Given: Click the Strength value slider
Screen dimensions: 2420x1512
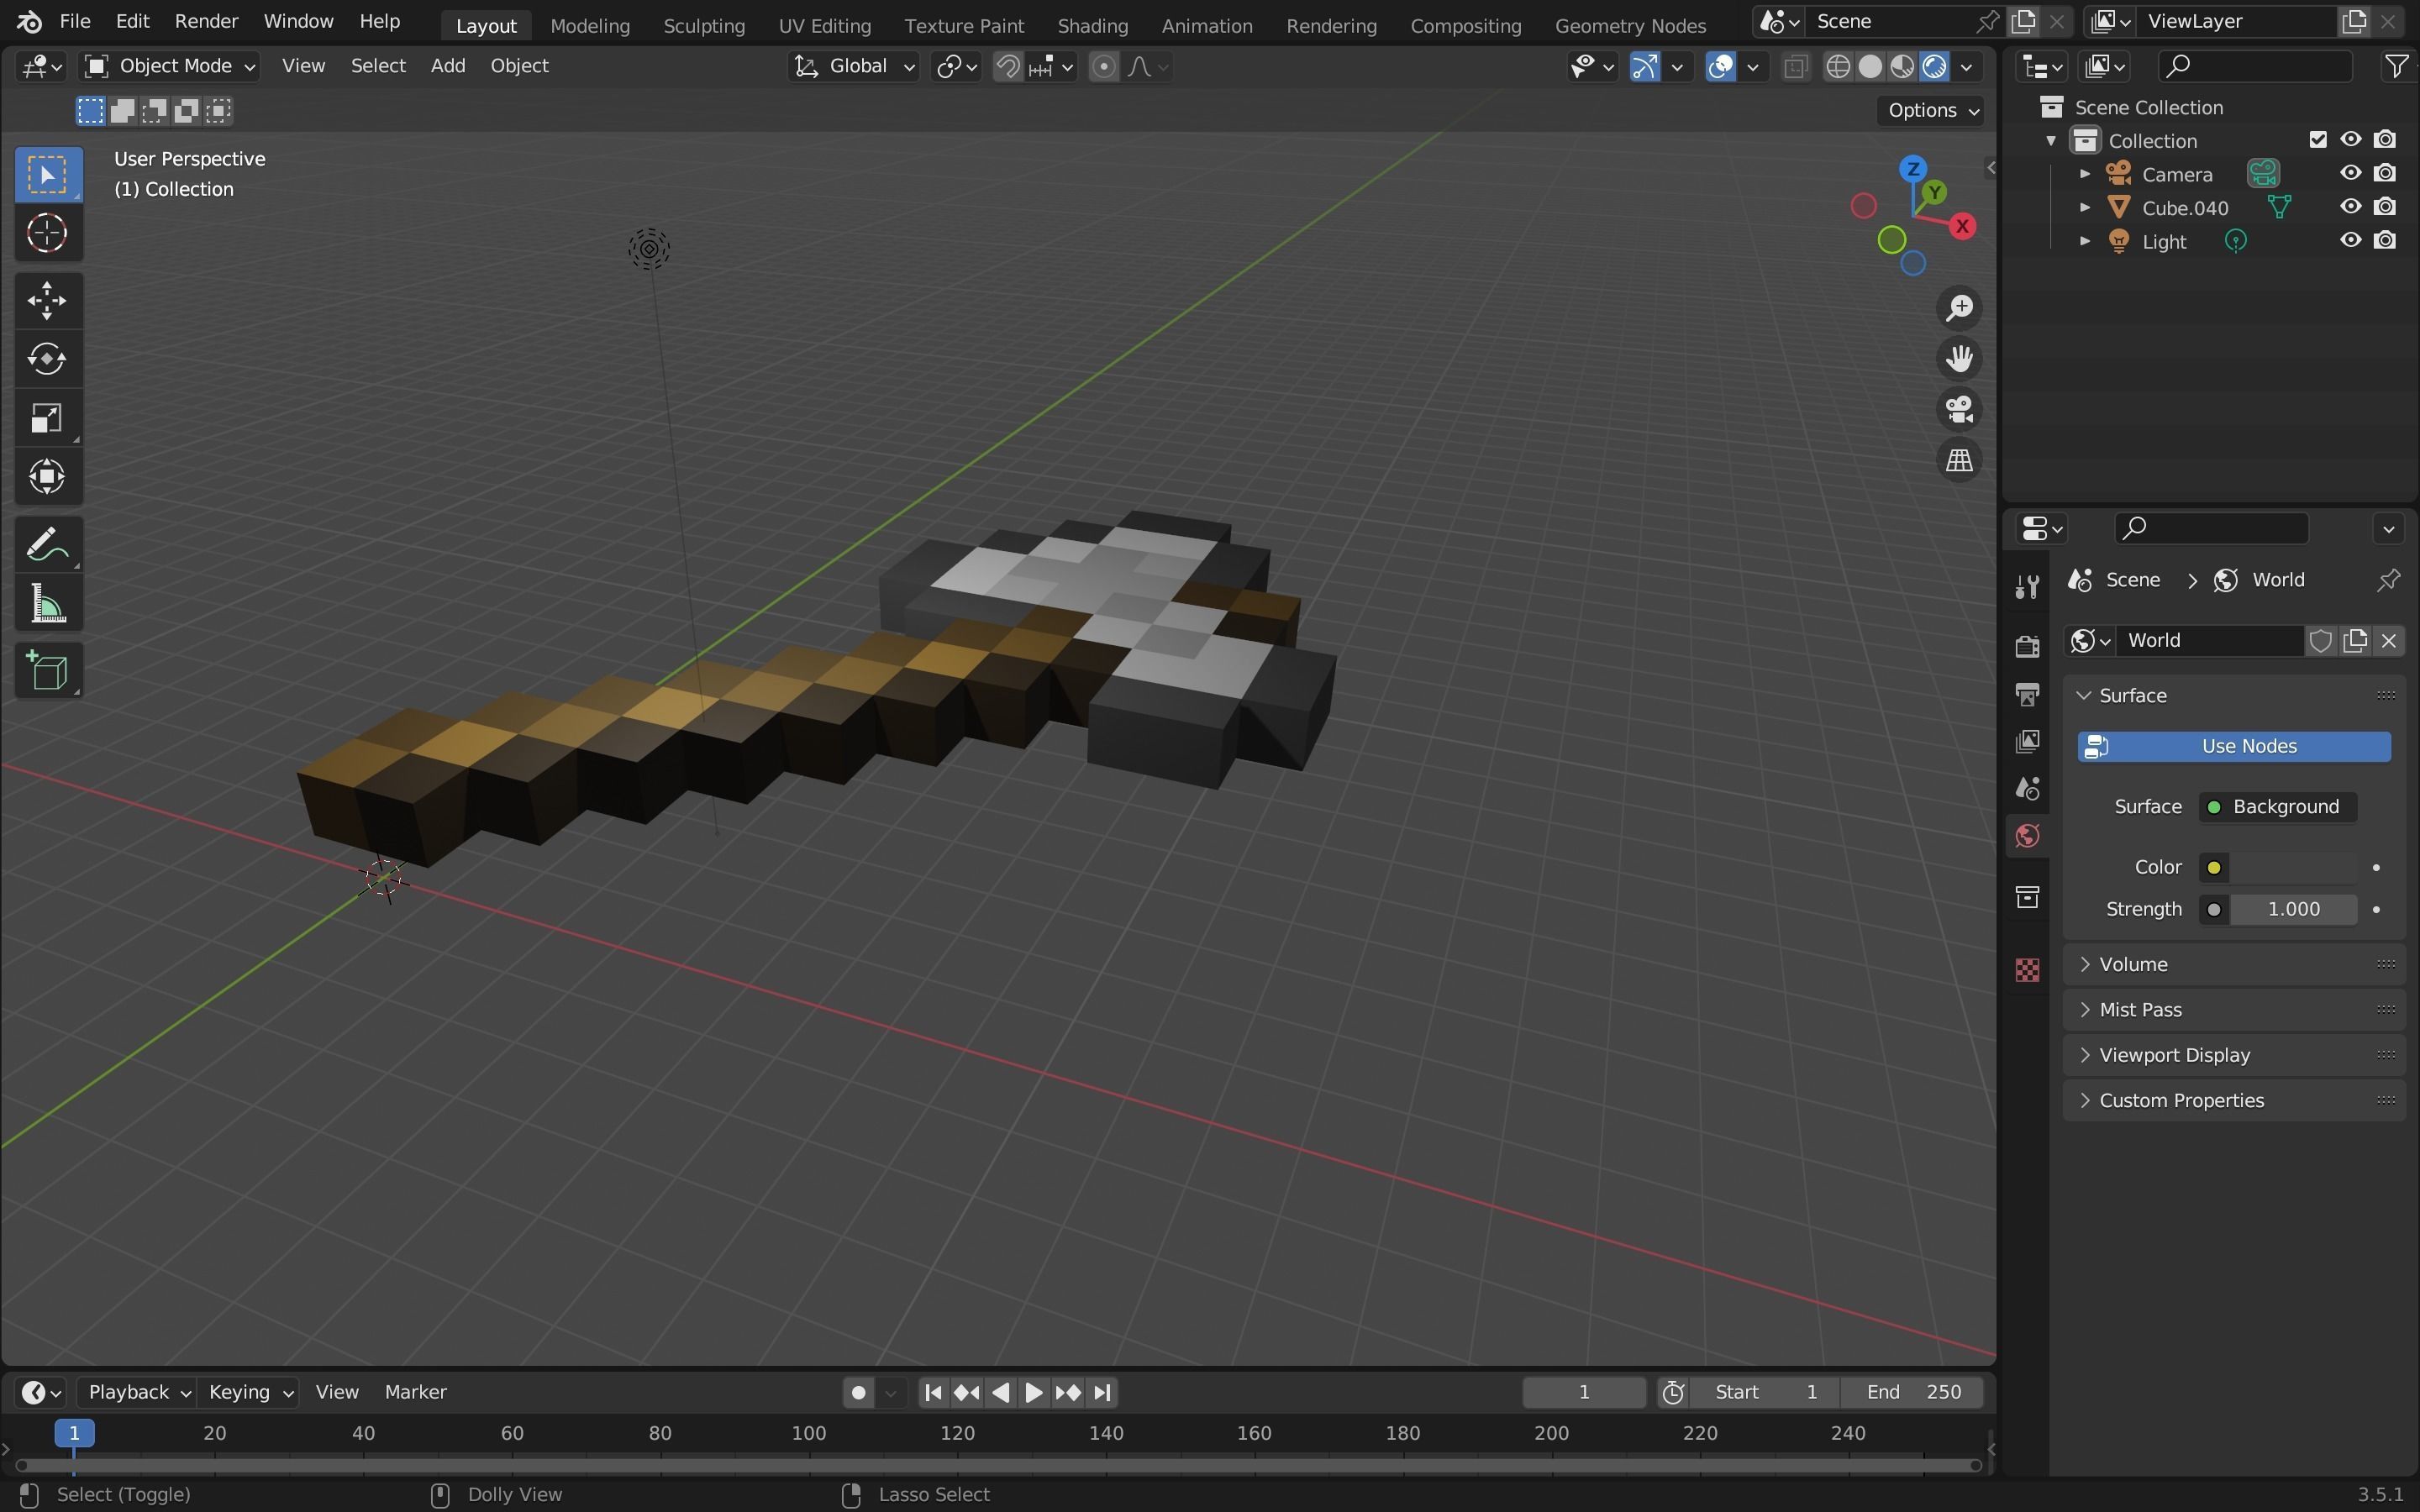Looking at the screenshot, I should pos(2293,909).
